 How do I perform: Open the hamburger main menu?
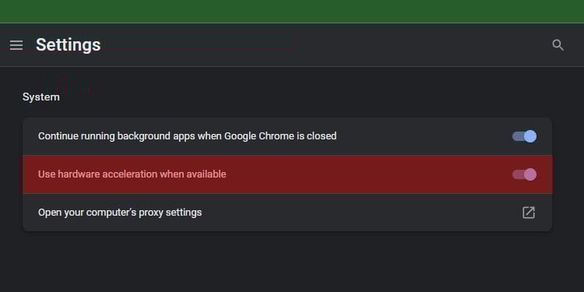point(16,45)
